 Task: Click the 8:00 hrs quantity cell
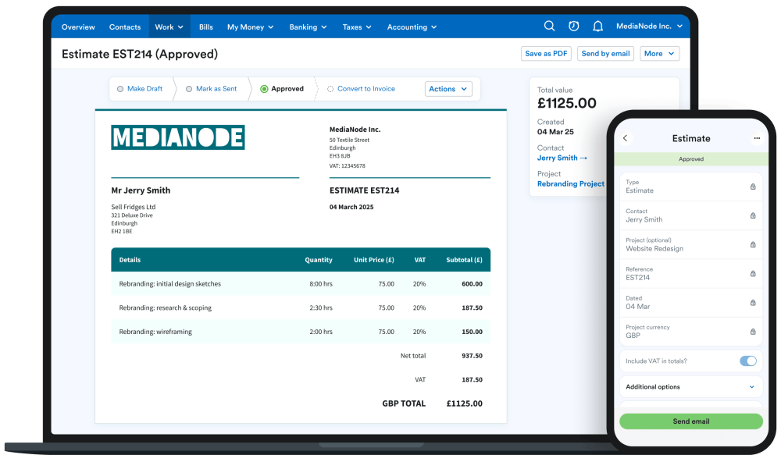pyautogui.click(x=321, y=284)
